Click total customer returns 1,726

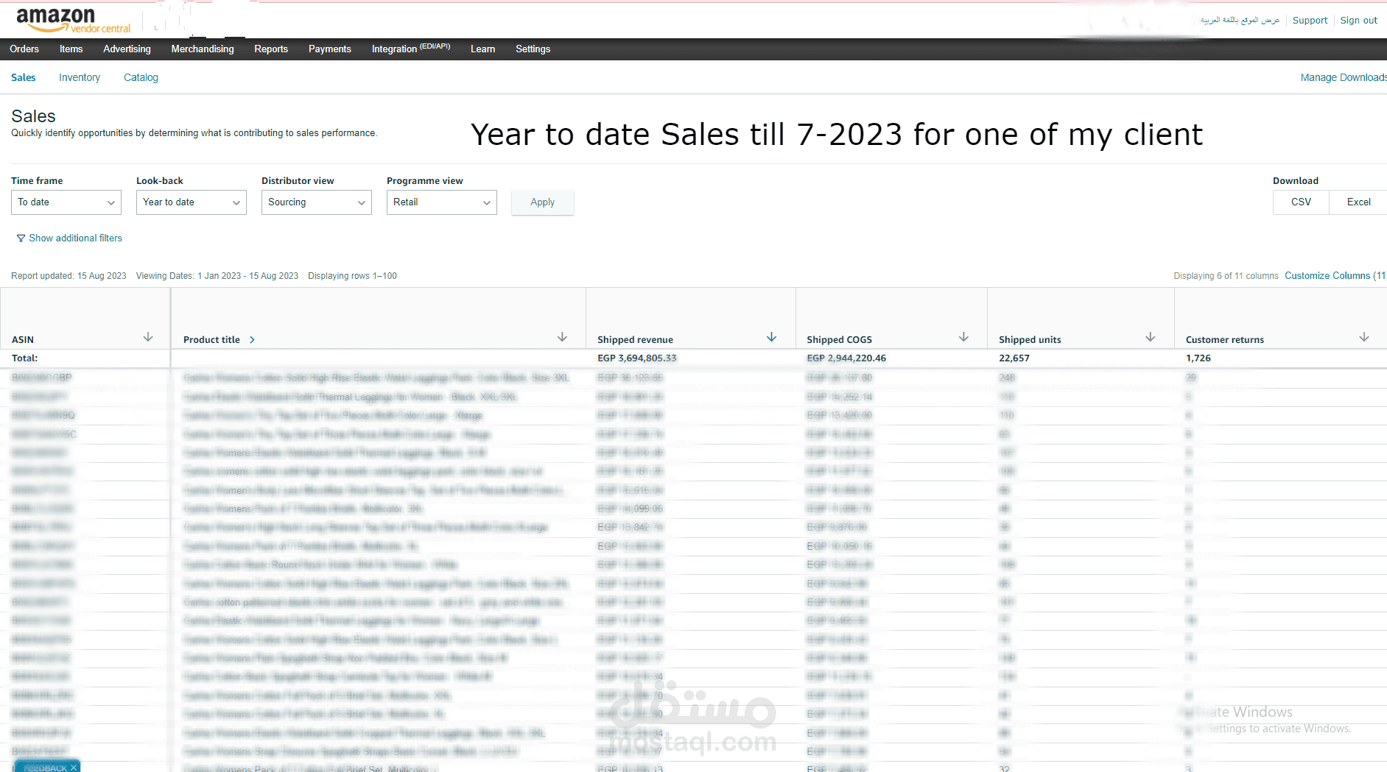point(1198,358)
